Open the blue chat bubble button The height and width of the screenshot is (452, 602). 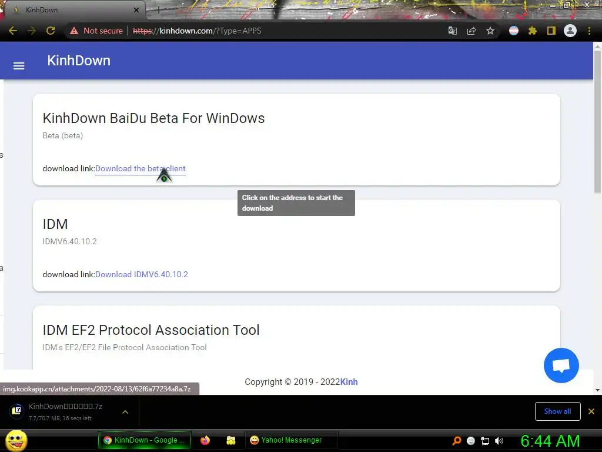point(561,365)
